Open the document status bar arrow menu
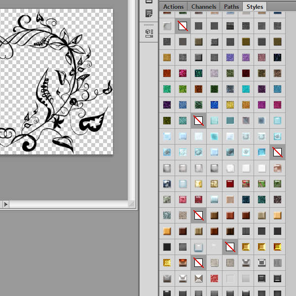 [5, 204]
